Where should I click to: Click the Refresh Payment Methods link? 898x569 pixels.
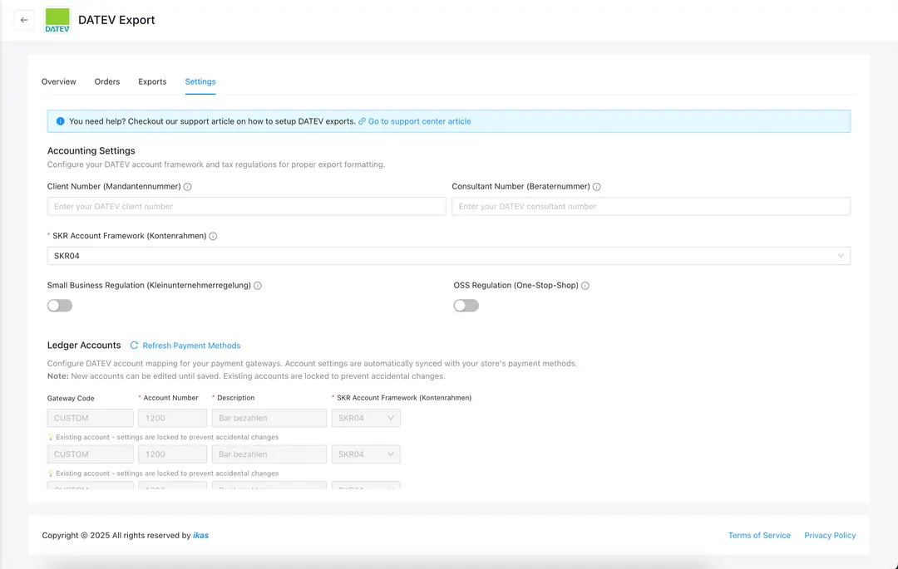pos(191,346)
